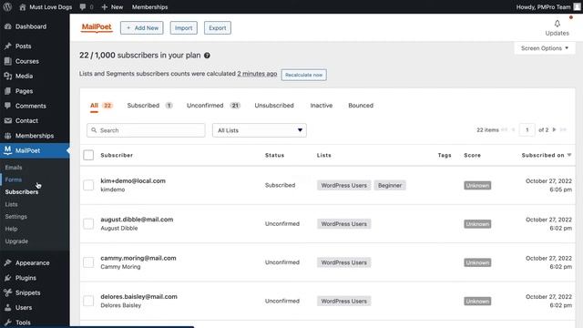Image resolution: width=583 pixels, height=328 pixels.
Task: Jump to last page of subscribers
Action: 563,129
